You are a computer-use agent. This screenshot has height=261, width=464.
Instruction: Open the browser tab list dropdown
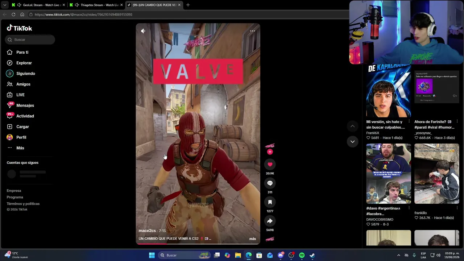pyautogui.click(x=4, y=5)
